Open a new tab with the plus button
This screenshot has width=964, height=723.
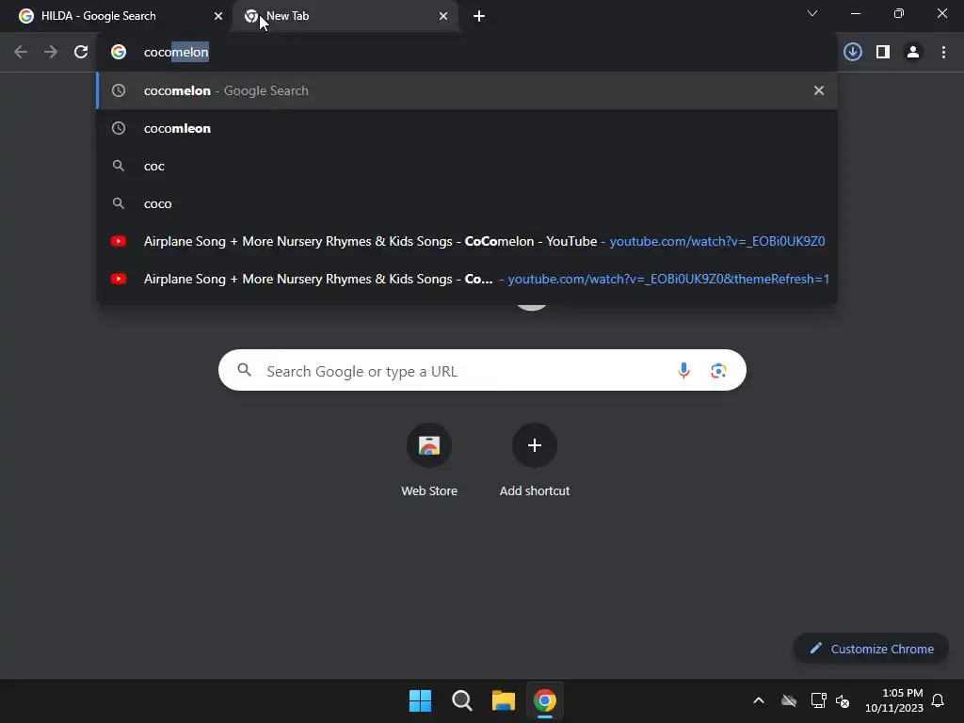pyautogui.click(x=479, y=16)
